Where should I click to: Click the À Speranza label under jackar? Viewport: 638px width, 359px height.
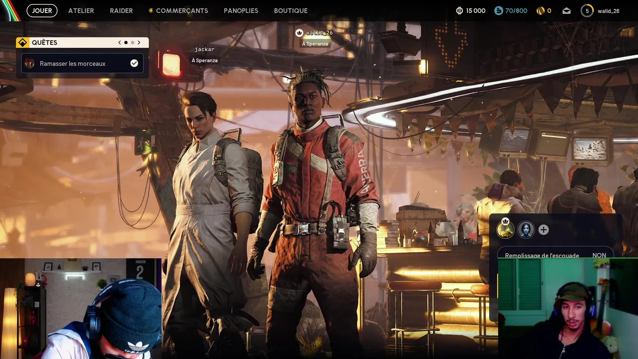(204, 60)
